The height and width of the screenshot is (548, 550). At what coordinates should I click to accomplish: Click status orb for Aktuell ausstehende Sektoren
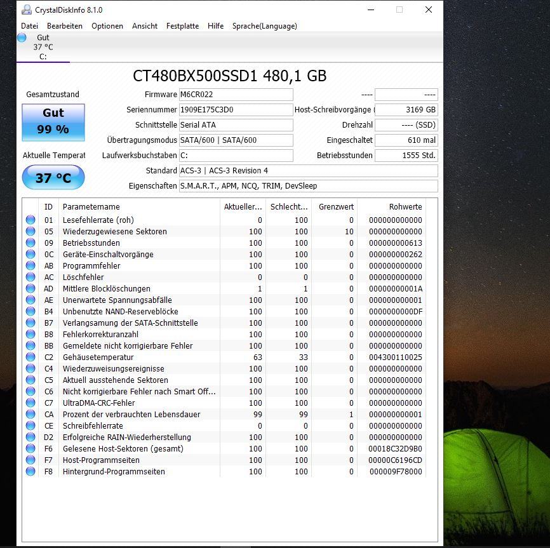(x=30, y=380)
